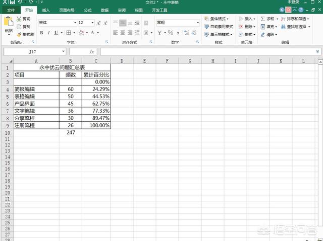323x241 pixels.
Task: Apply percent style format
Action: click(x=171, y=33)
